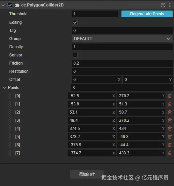The width and height of the screenshot is (174, 186).
Task: Delete point [4] with trash icon
Action: [x=170, y=129]
